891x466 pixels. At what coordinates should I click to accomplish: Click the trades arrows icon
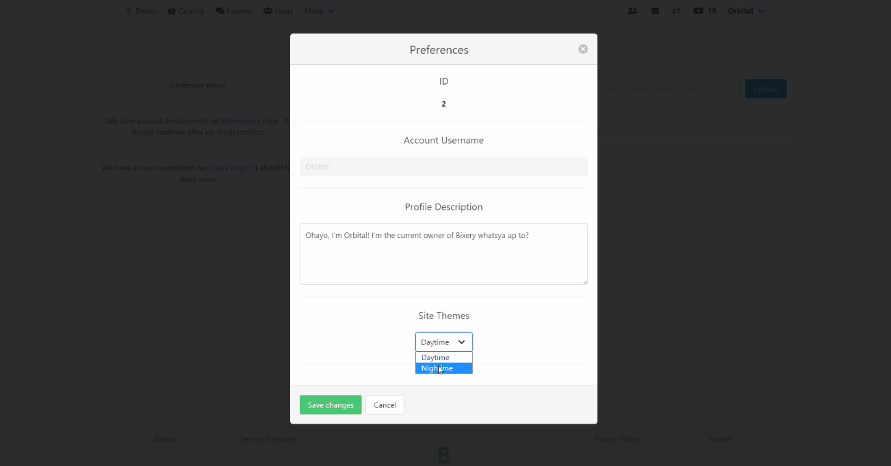click(676, 11)
